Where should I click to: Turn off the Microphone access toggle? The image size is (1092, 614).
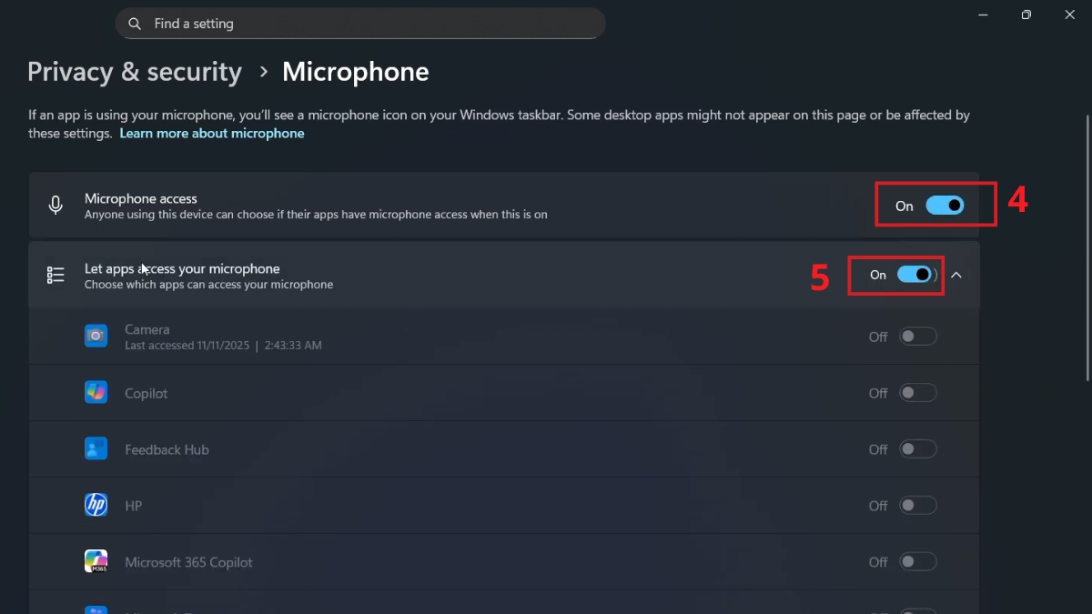(x=945, y=206)
